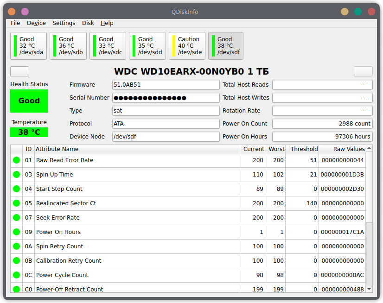Click raw value 000000000BAC
Image resolution: width=383 pixels, height=303 pixels.
[342, 275]
